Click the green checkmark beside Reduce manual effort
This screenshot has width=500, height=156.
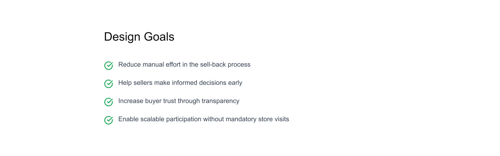(109, 65)
